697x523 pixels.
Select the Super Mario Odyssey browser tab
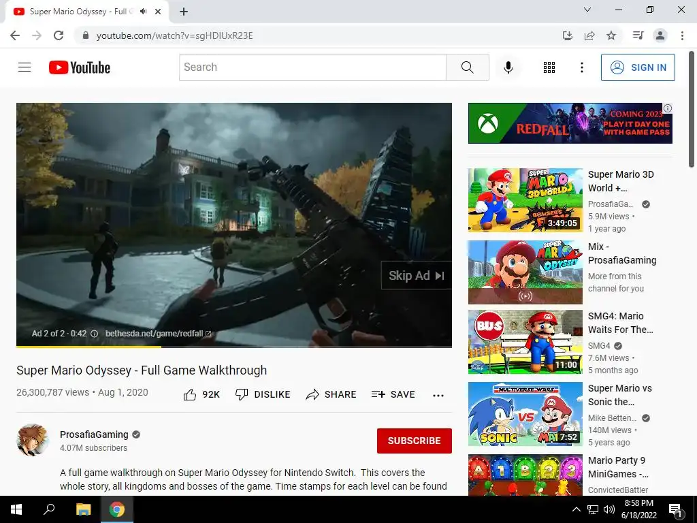click(87, 12)
